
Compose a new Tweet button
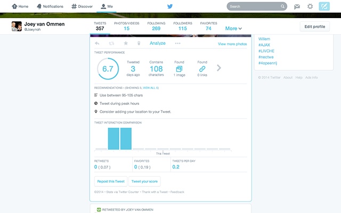(324, 6)
